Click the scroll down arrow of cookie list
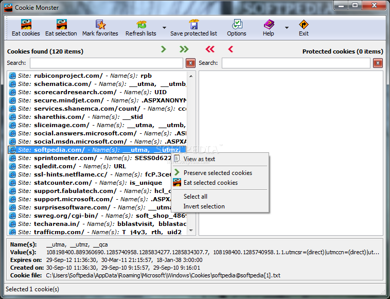The height and width of the screenshot is (299, 390). pos(191,231)
